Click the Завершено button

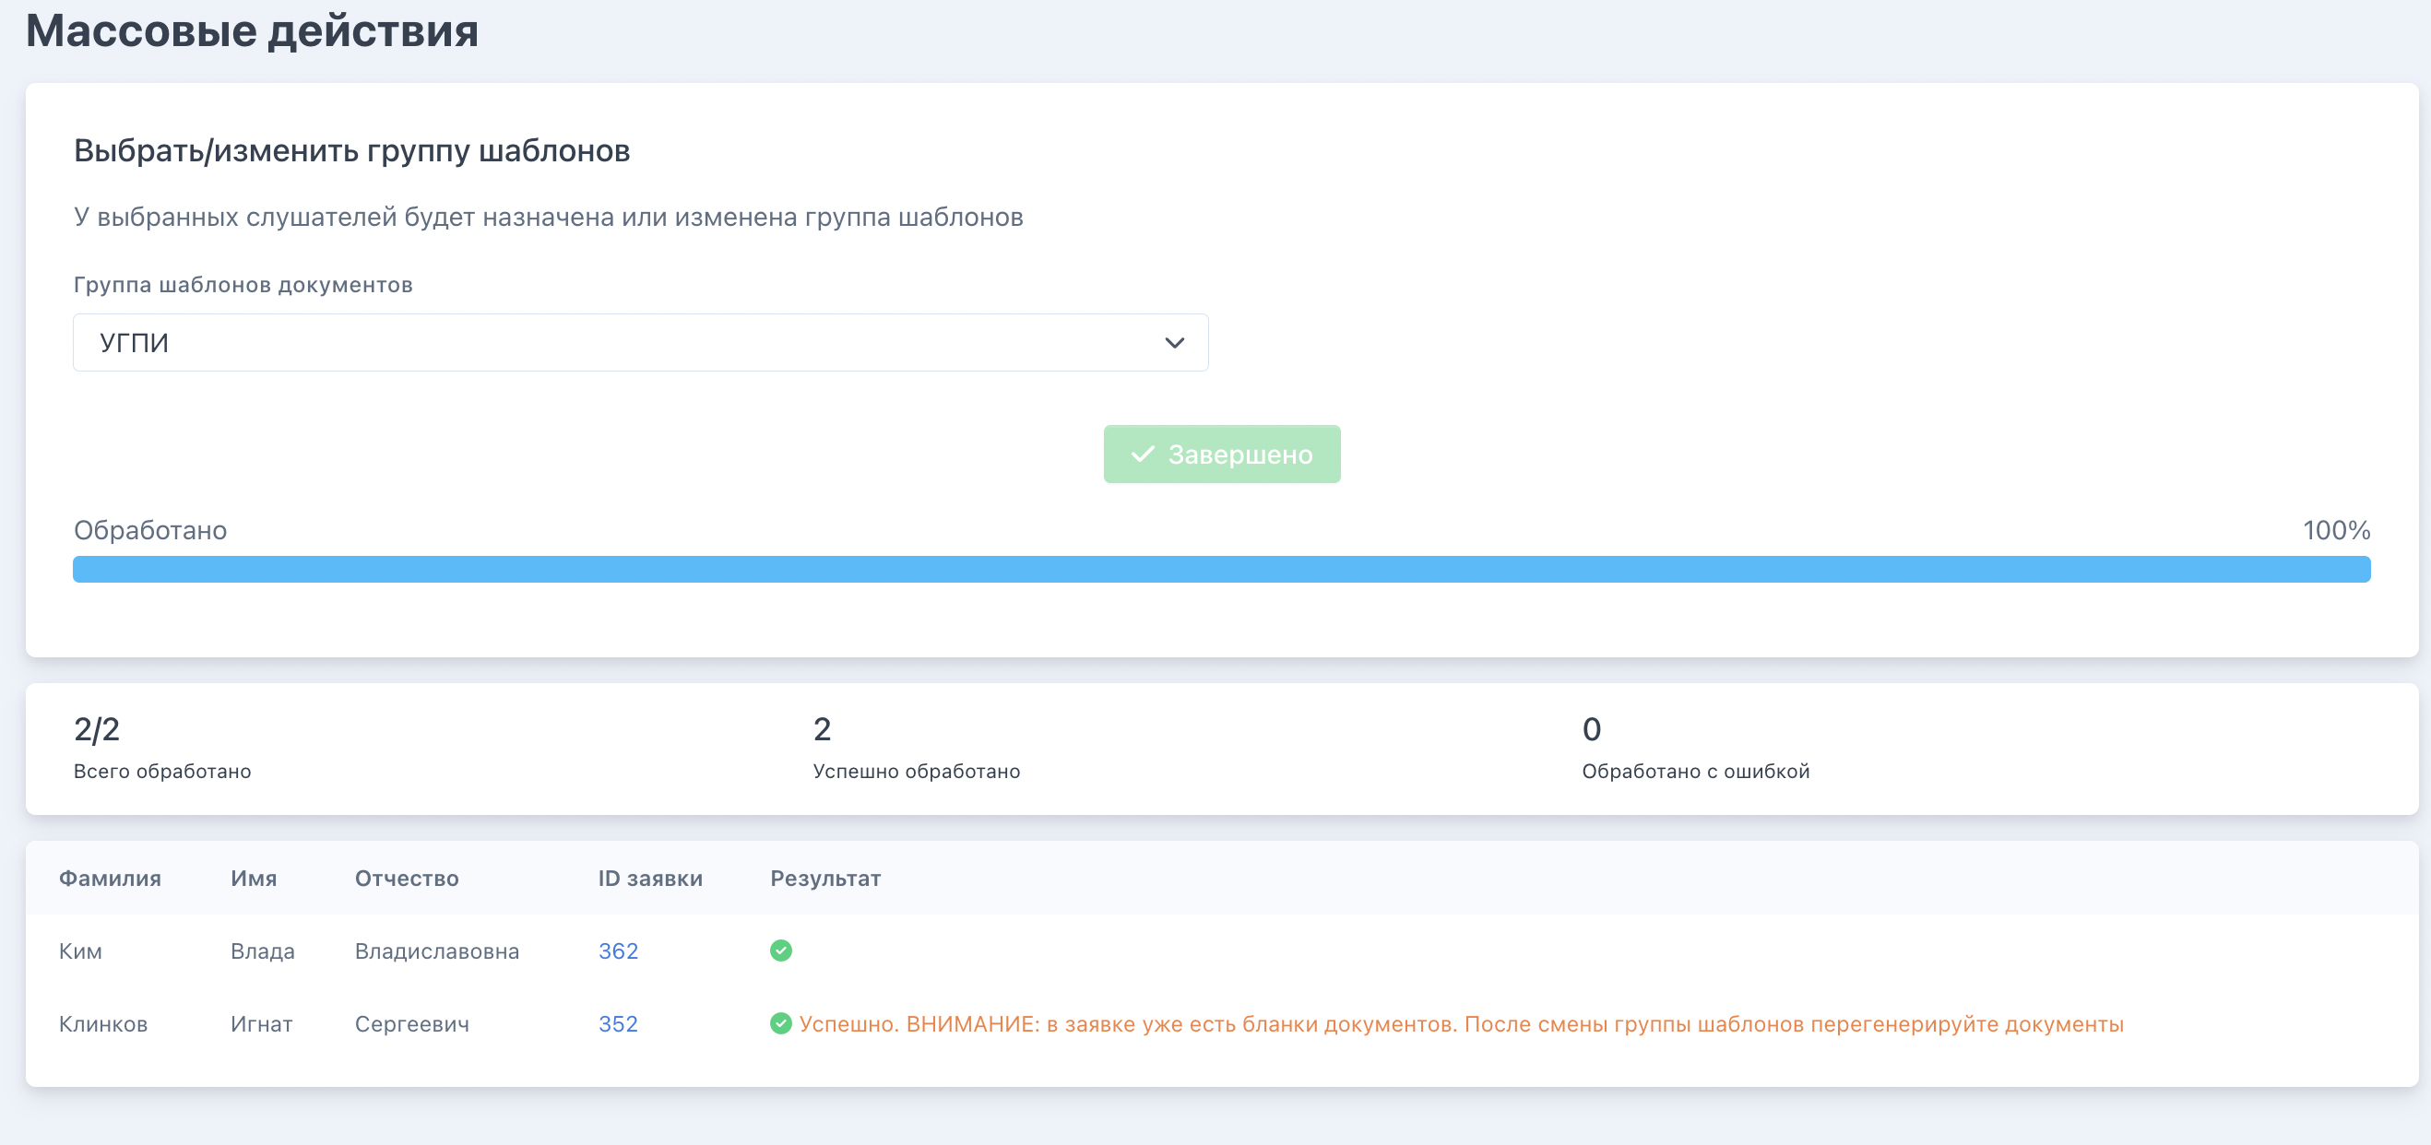click(1221, 454)
